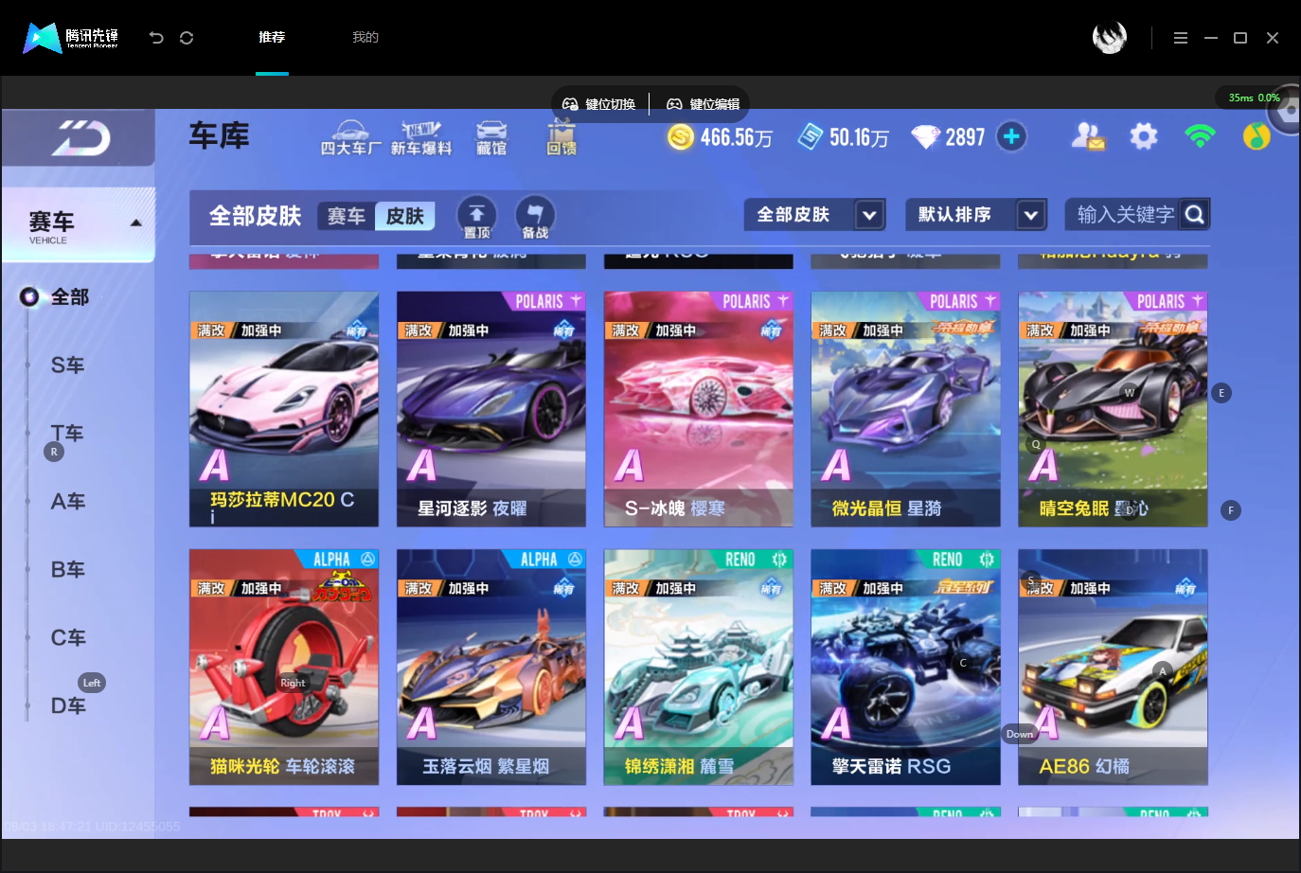The image size is (1301, 873).
Task: Select D车 category in sidebar
Action: pos(68,706)
